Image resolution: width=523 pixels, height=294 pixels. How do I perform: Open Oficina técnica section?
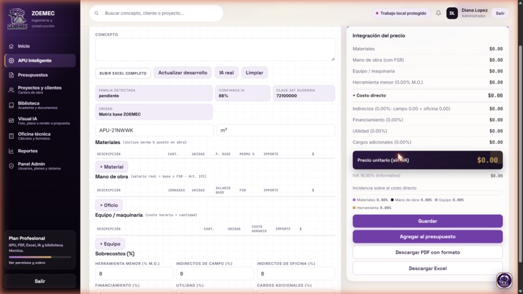[40, 136]
